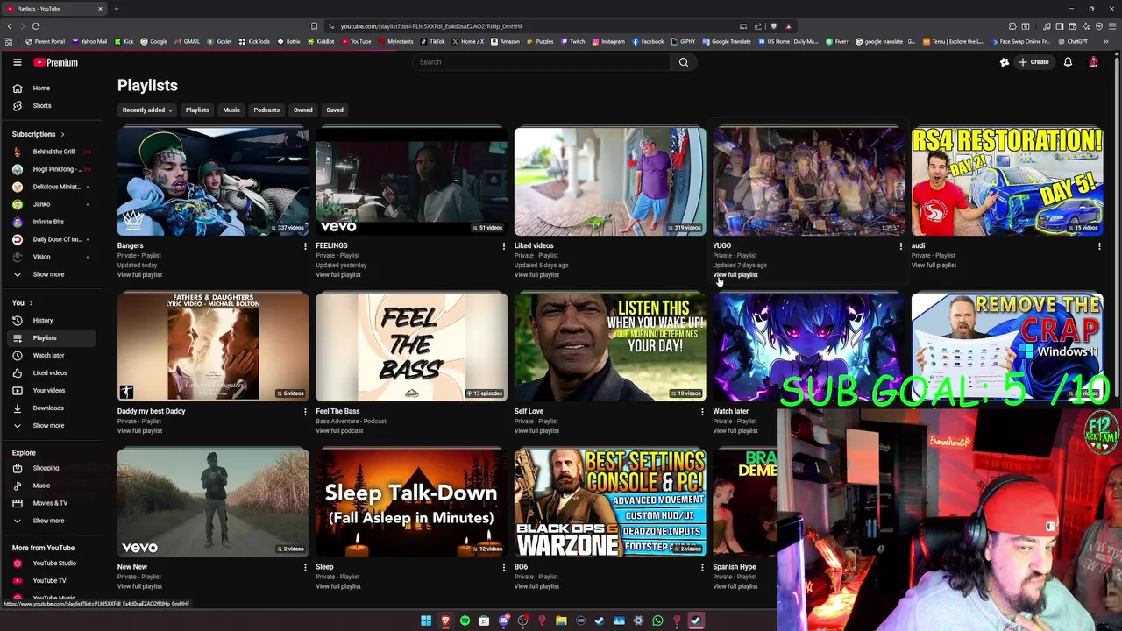Open the Feel The Bass podcast thumbnail
Image resolution: width=1122 pixels, height=631 pixels.
[411, 347]
